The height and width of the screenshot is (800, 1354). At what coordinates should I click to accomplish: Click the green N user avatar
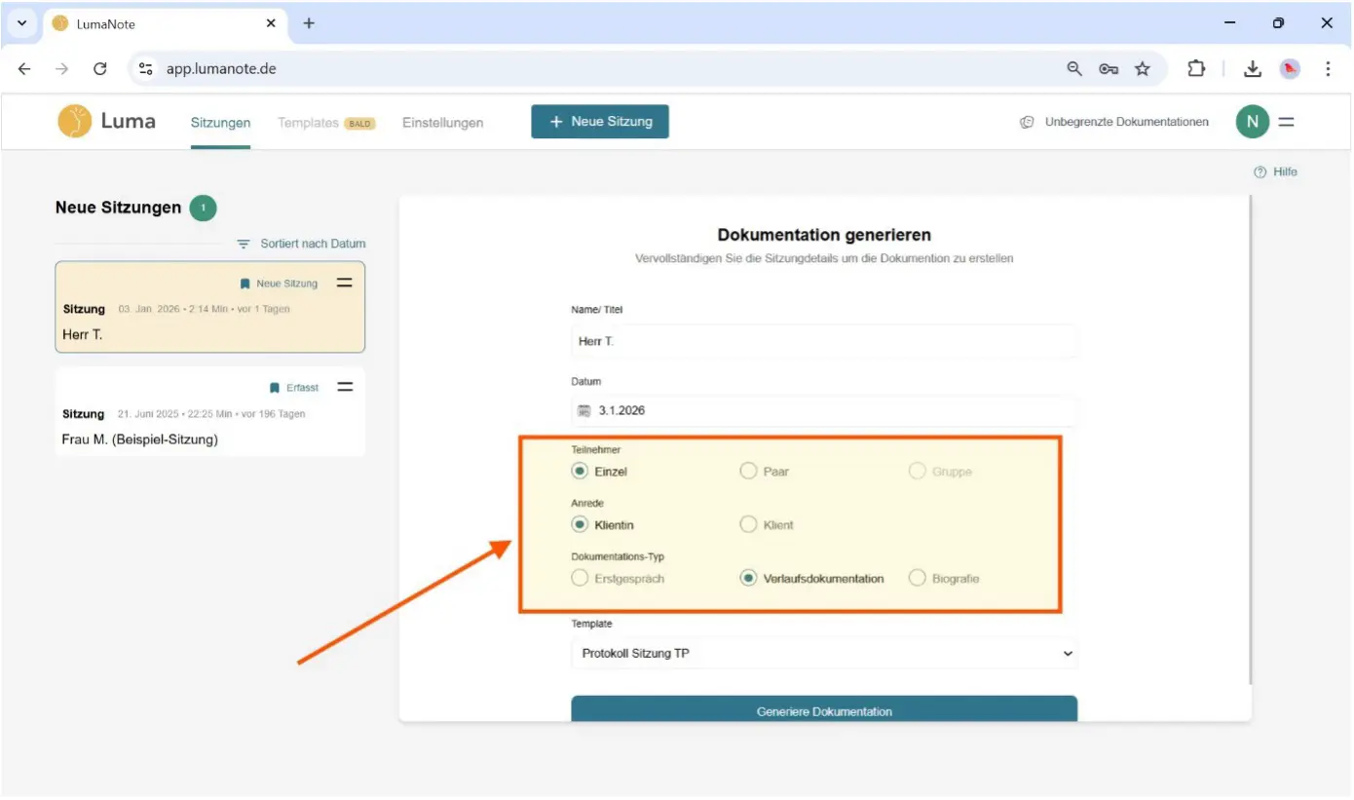pyautogui.click(x=1252, y=122)
